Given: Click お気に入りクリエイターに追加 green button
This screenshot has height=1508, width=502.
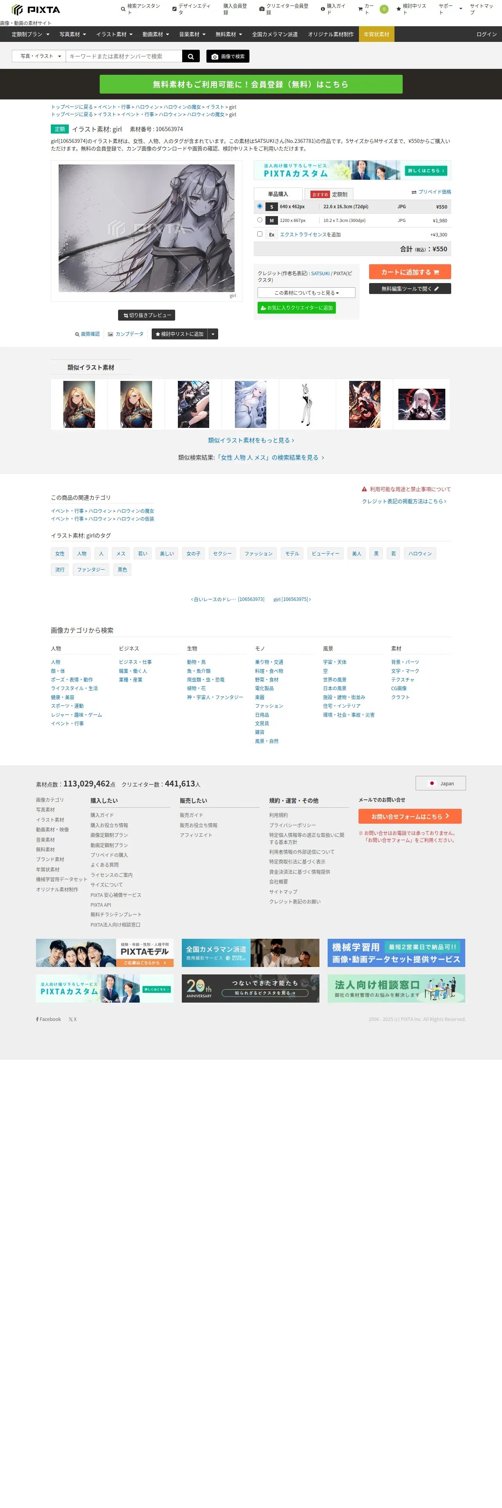Looking at the screenshot, I should pos(296,308).
